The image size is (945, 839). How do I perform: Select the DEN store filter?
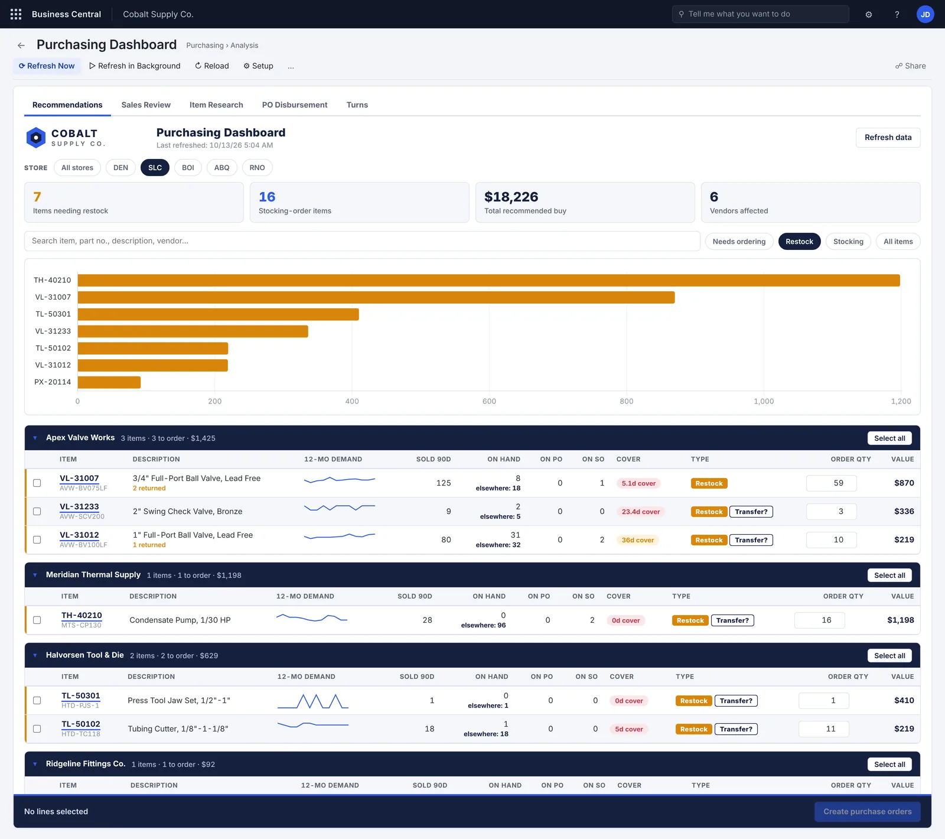pos(120,168)
